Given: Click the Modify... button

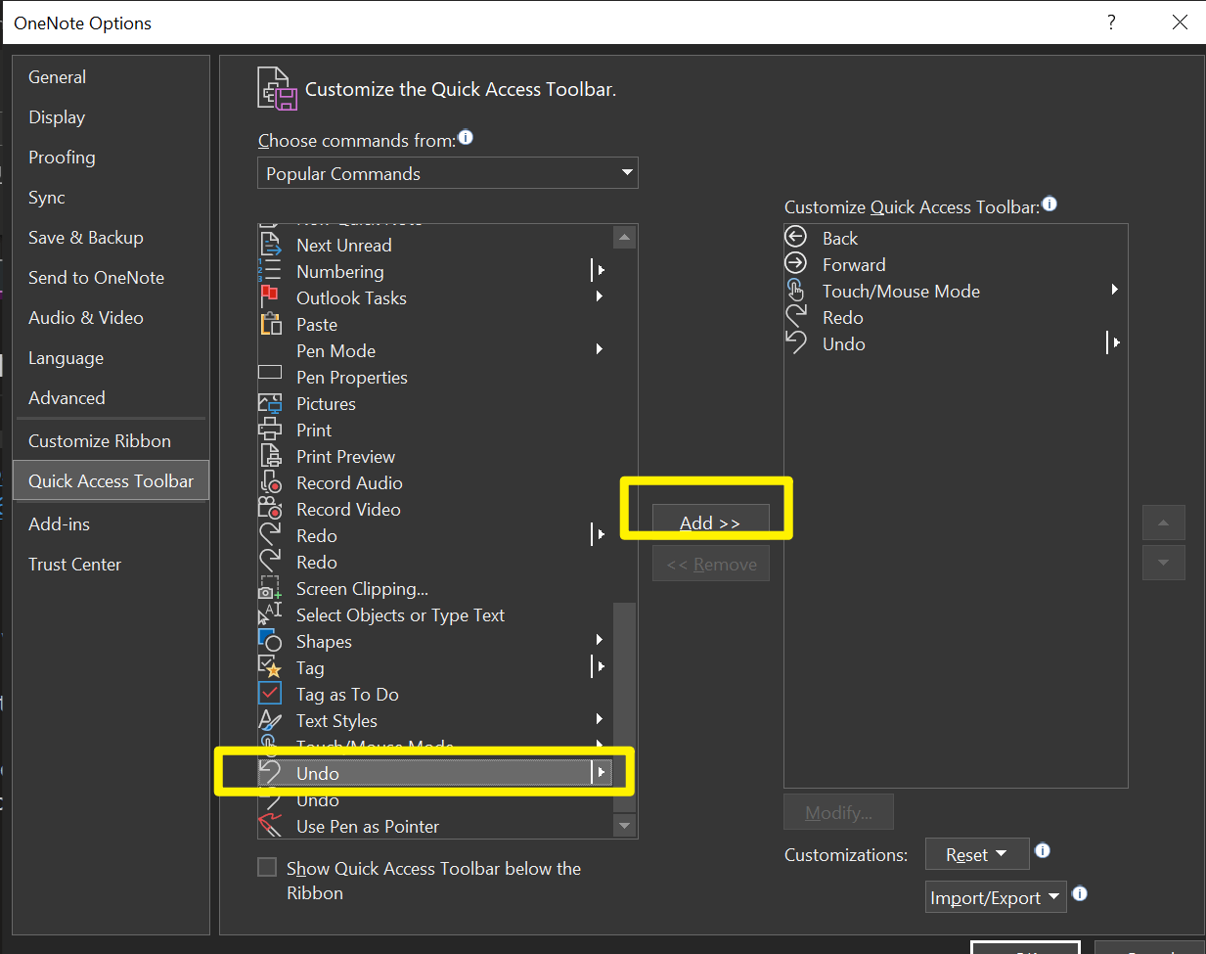Looking at the screenshot, I should (838, 812).
